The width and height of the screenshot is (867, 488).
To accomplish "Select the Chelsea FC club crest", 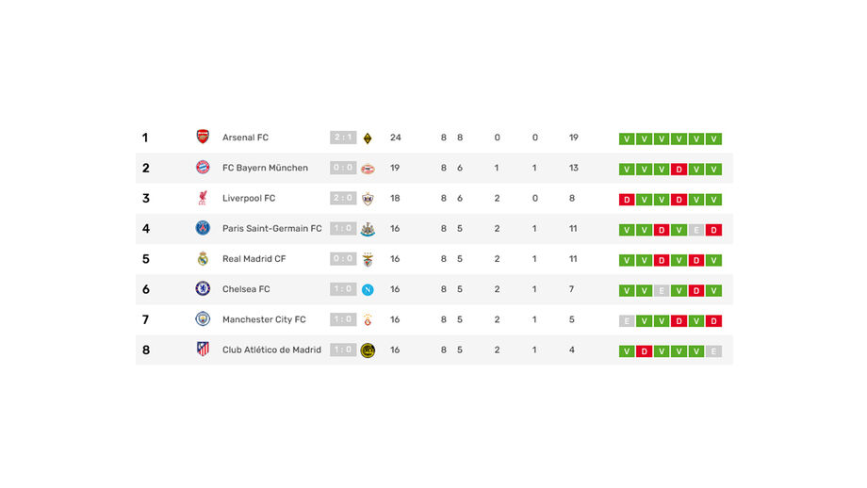I will click(x=203, y=289).
